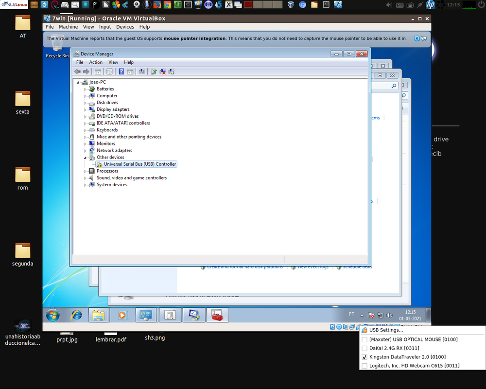The height and width of the screenshot is (389, 486).
Task: Select IDE ATA/ATAPI controllers item
Action: pyautogui.click(x=123, y=123)
